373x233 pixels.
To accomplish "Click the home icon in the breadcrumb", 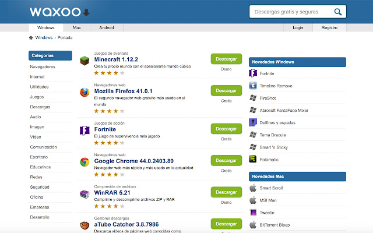I will 31,37.
